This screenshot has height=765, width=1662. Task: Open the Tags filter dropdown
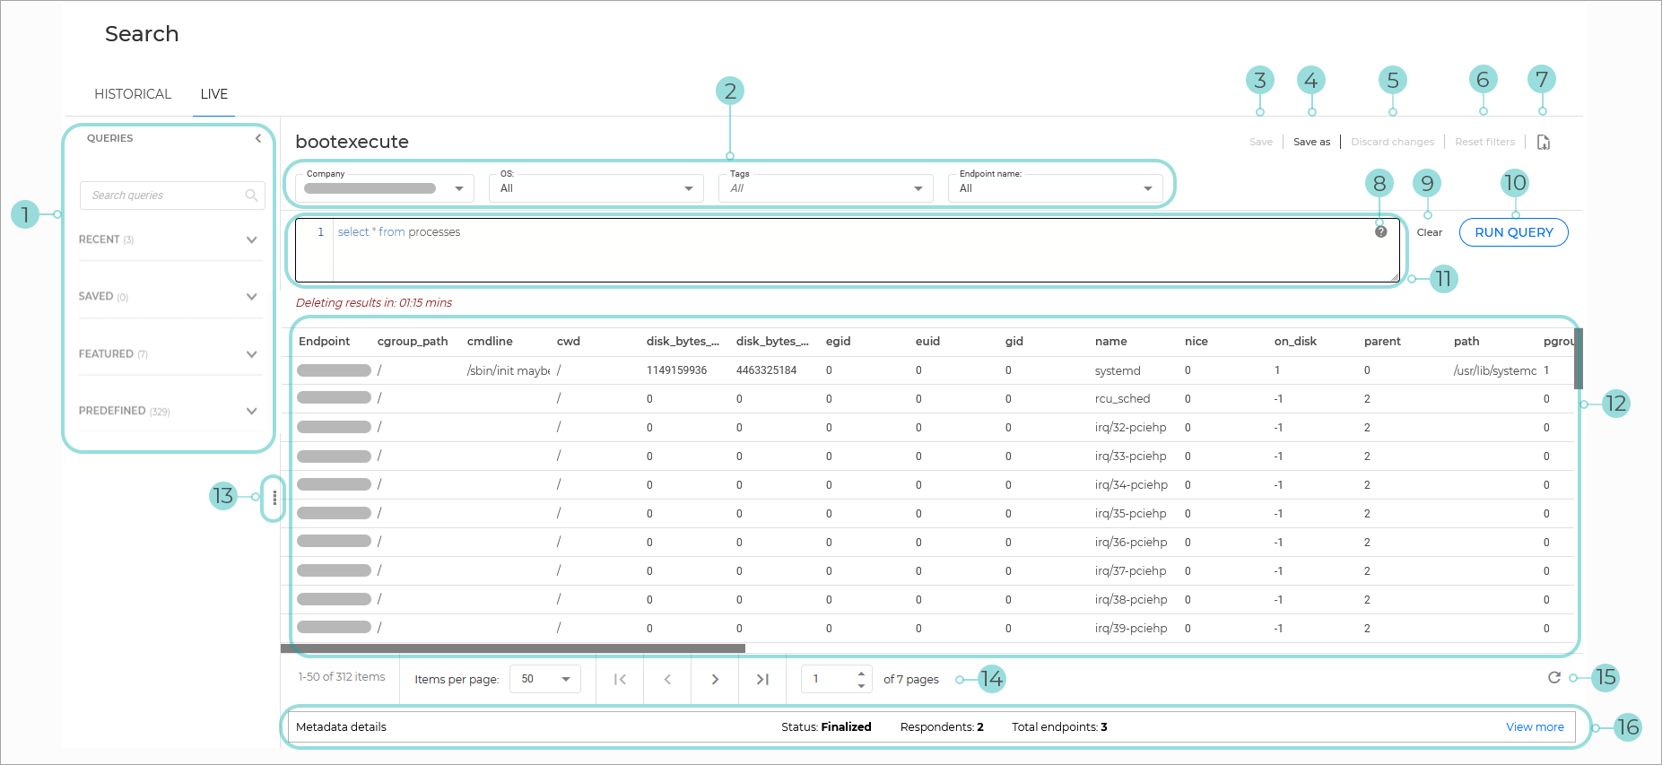(826, 187)
